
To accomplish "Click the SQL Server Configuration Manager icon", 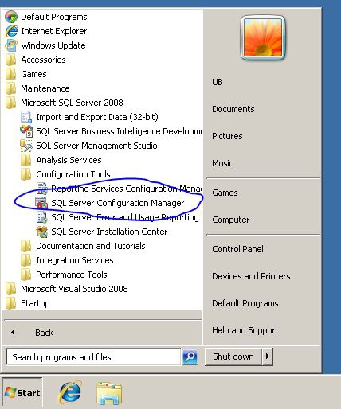I will pos(41,203).
